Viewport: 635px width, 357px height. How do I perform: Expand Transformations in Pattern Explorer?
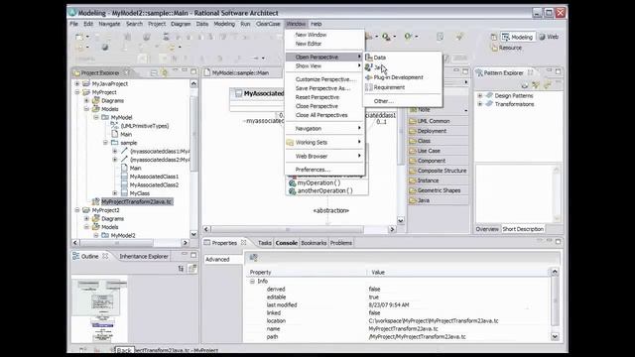coord(480,104)
